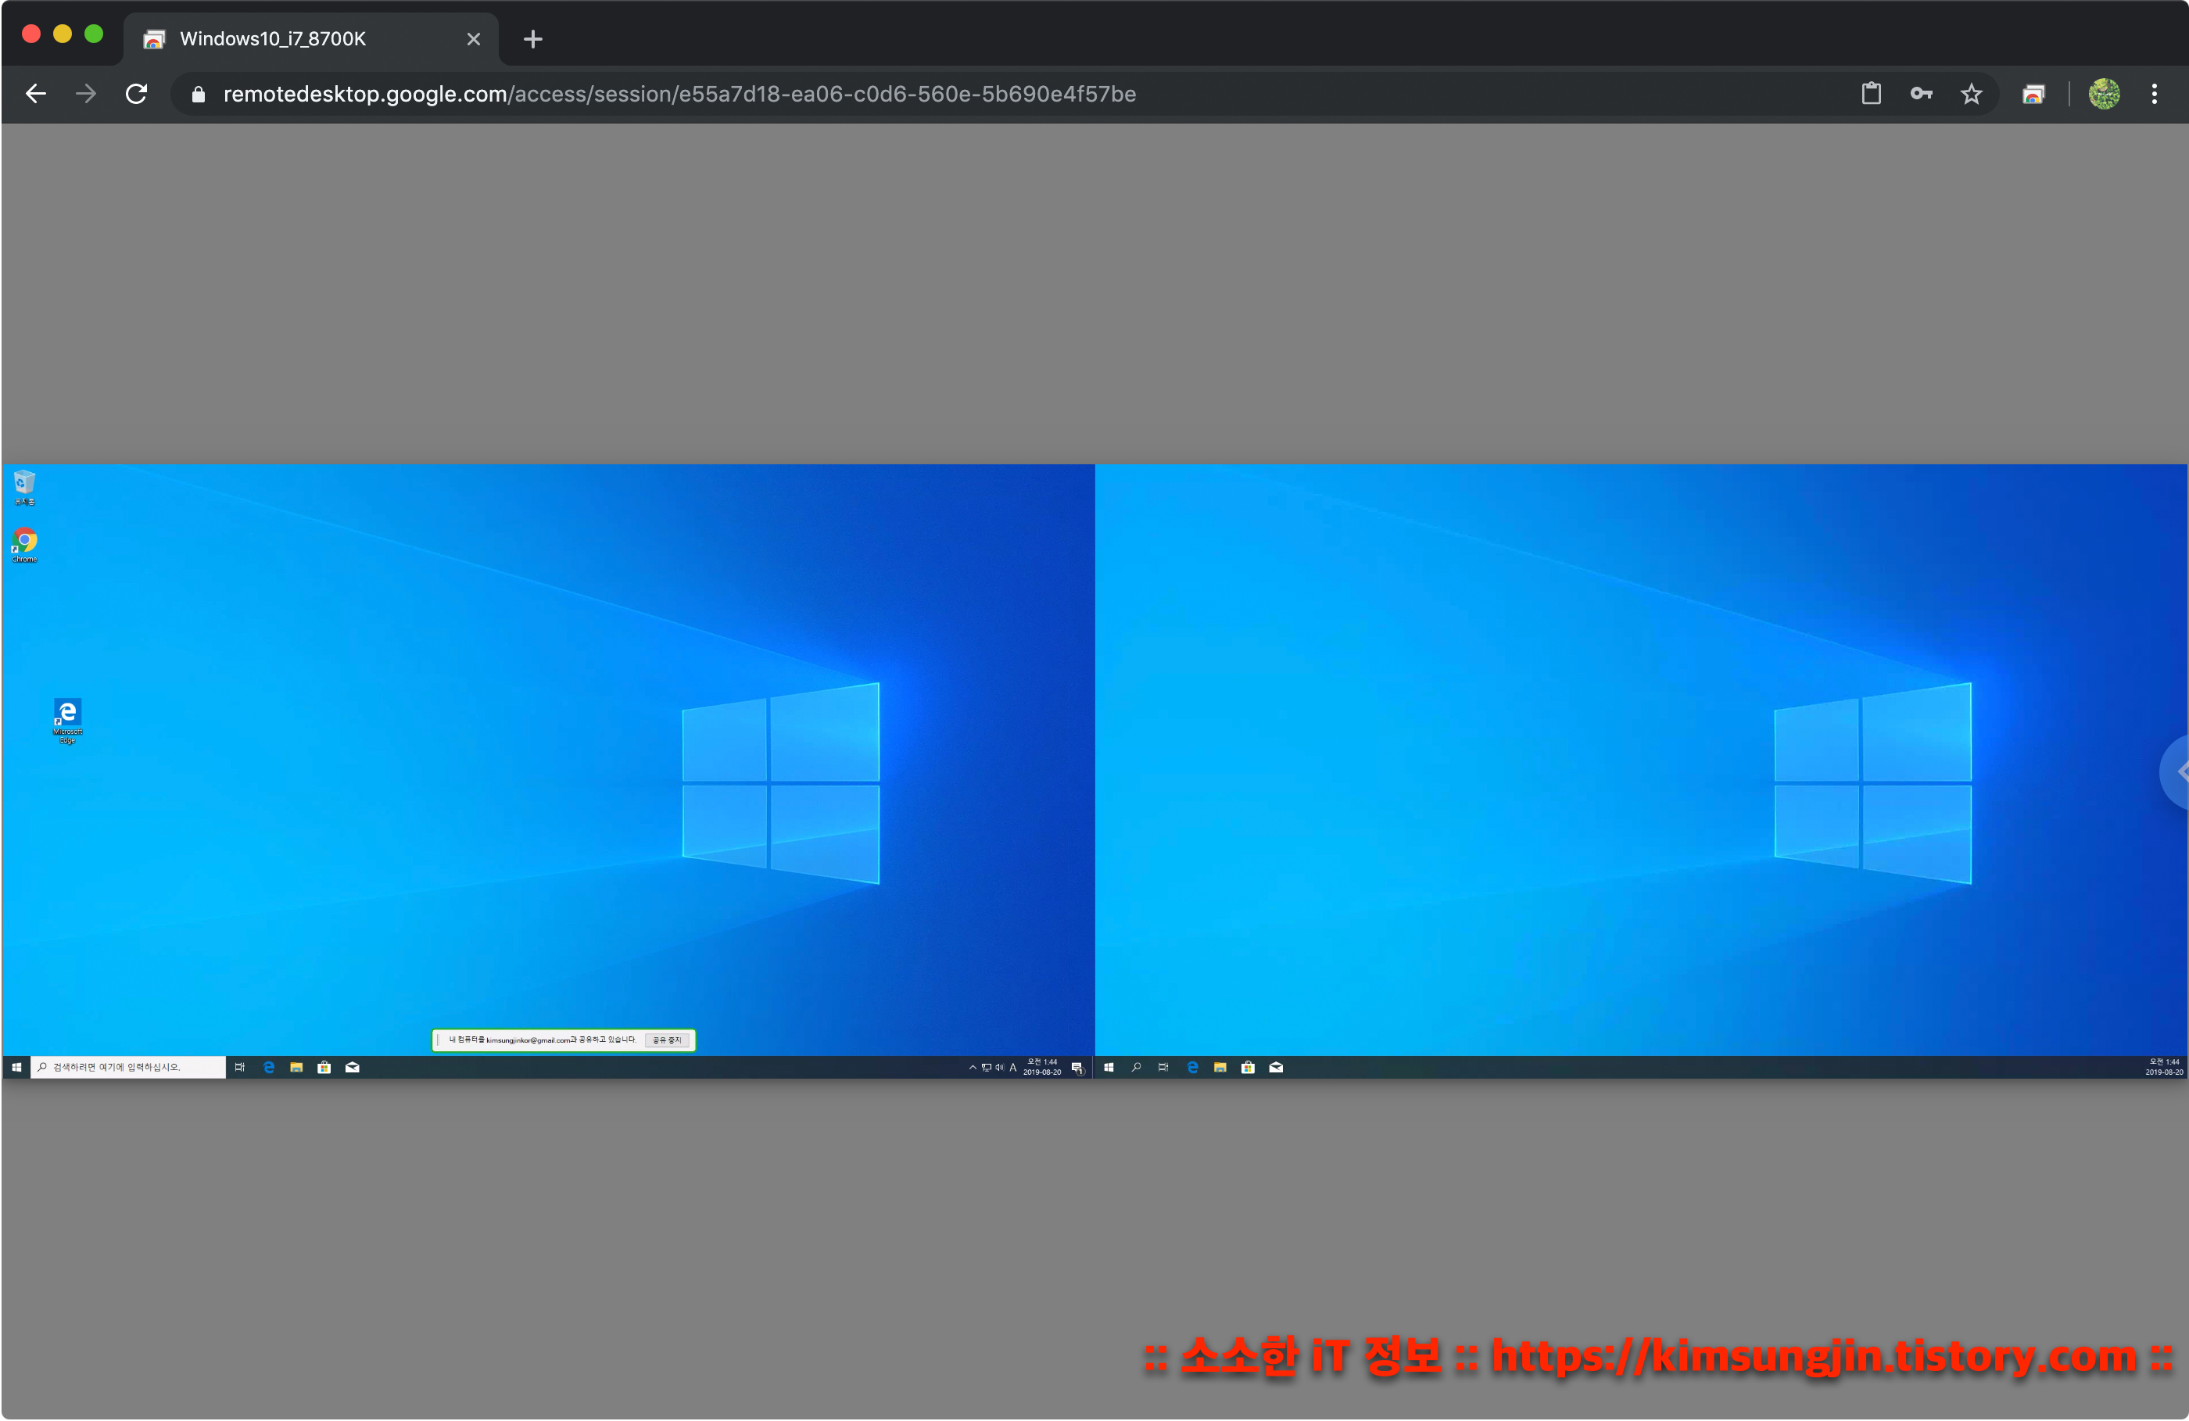This screenshot has width=2189, height=1421.
Task: Click search icon on right monitor taskbar
Action: tap(1136, 1067)
